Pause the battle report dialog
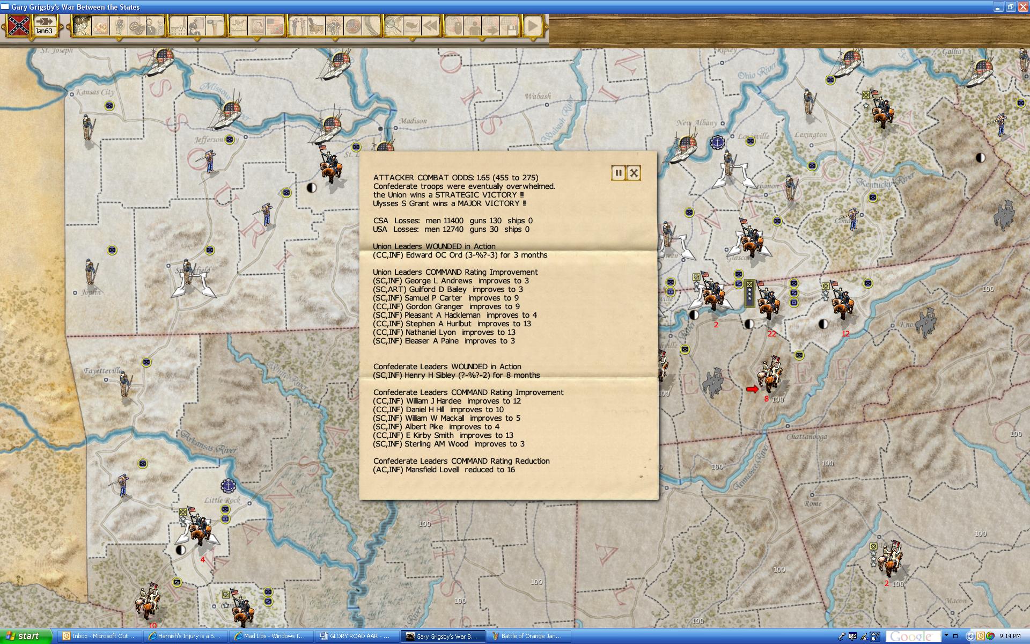This screenshot has height=644, width=1030. tap(618, 172)
